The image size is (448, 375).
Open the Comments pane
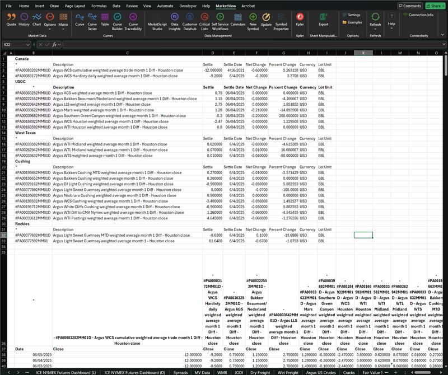point(410,6)
